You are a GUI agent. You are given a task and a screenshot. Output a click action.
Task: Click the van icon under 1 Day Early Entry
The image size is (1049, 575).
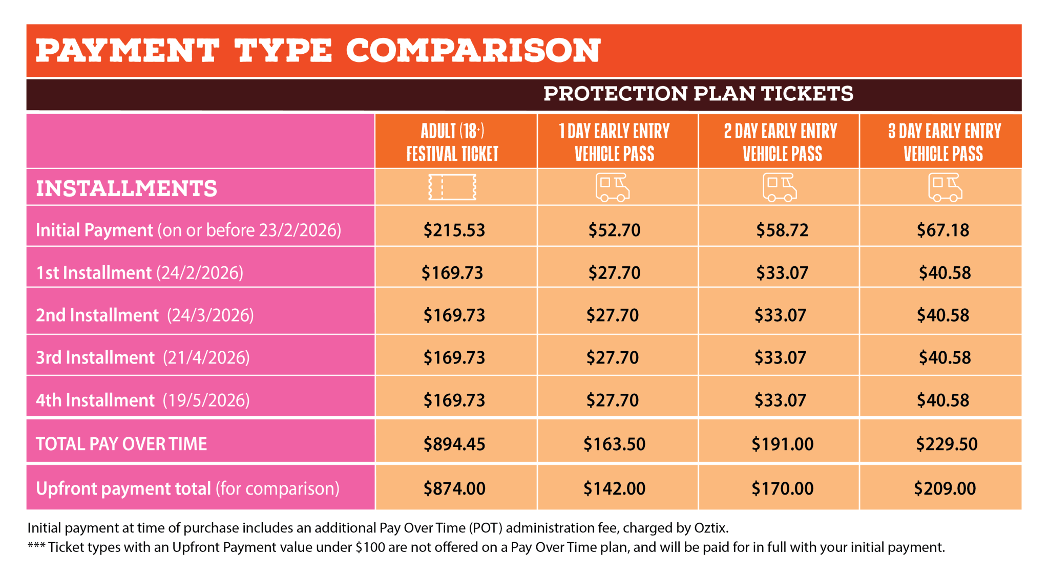[613, 187]
